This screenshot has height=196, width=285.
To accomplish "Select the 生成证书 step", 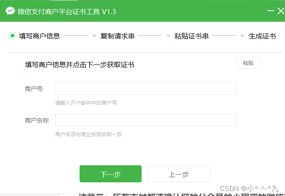I will pyautogui.click(x=262, y=36).
